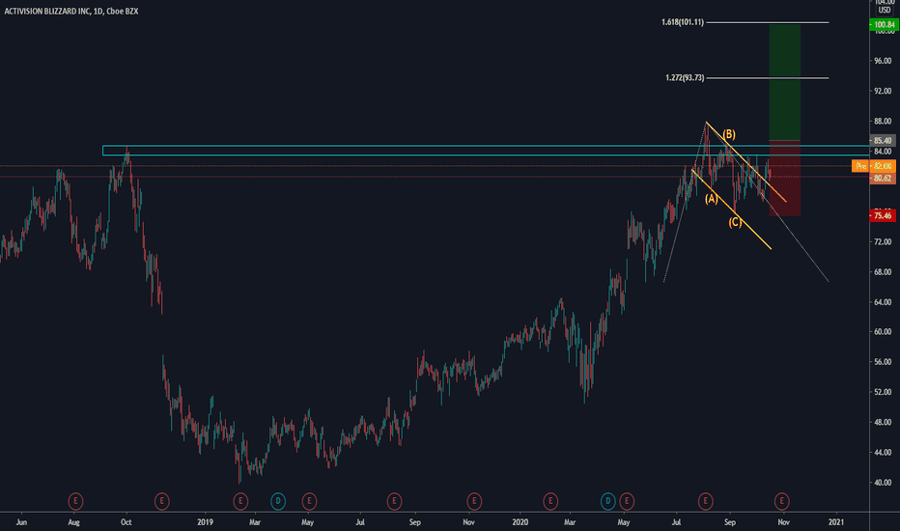Open earnings marker just before Mar 2019

point(240,501)
